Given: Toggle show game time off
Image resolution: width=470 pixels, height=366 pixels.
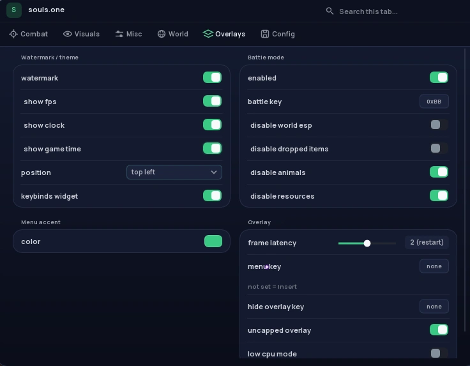Looking at the screenshot, I should [212, 148].
